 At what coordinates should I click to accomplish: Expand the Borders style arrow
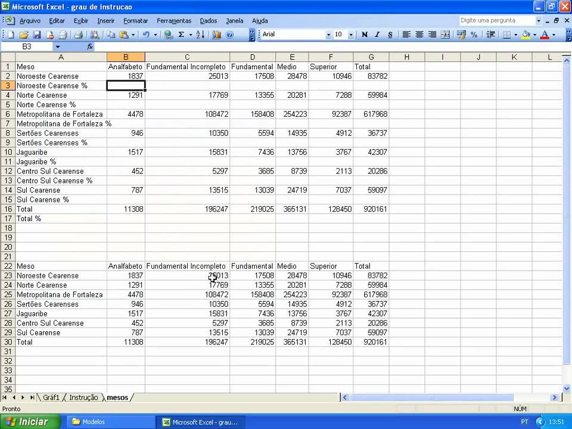click(515, 35)
